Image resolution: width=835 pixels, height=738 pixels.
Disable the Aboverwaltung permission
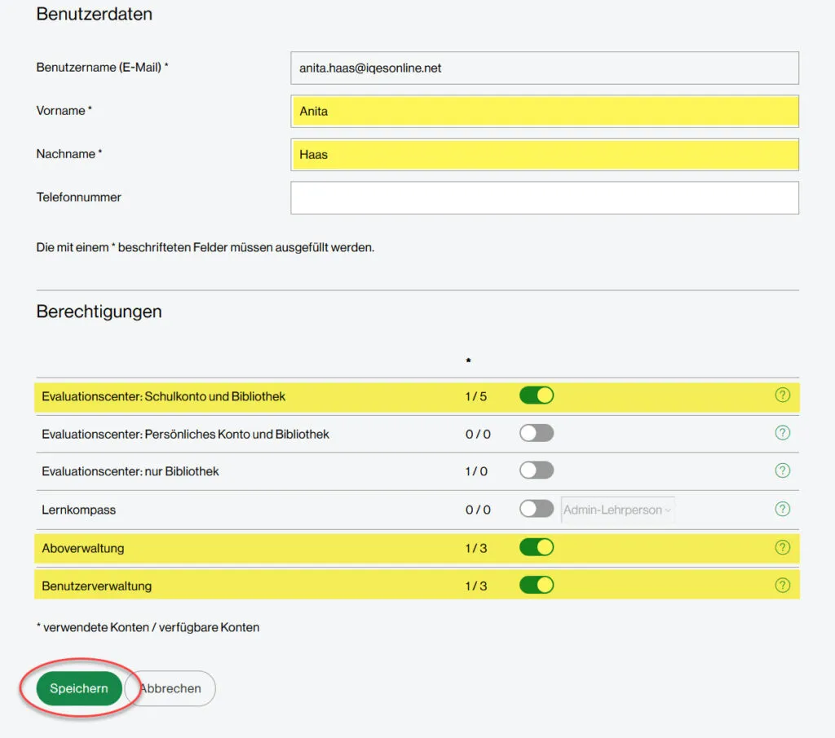point(536,546)
